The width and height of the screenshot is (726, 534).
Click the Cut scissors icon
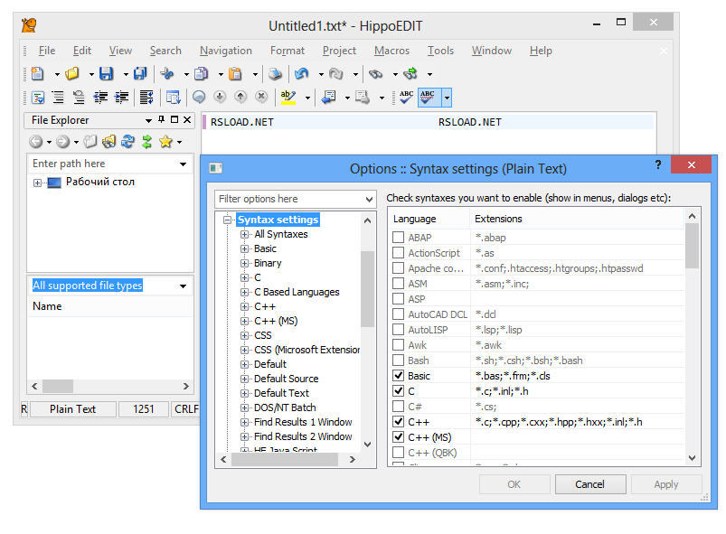click(x=167, y=74)
